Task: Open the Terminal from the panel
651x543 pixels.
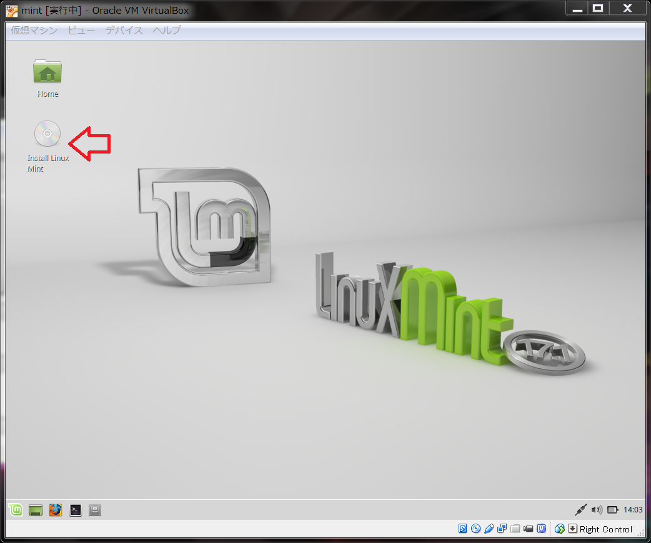Action: coord(76,510)
